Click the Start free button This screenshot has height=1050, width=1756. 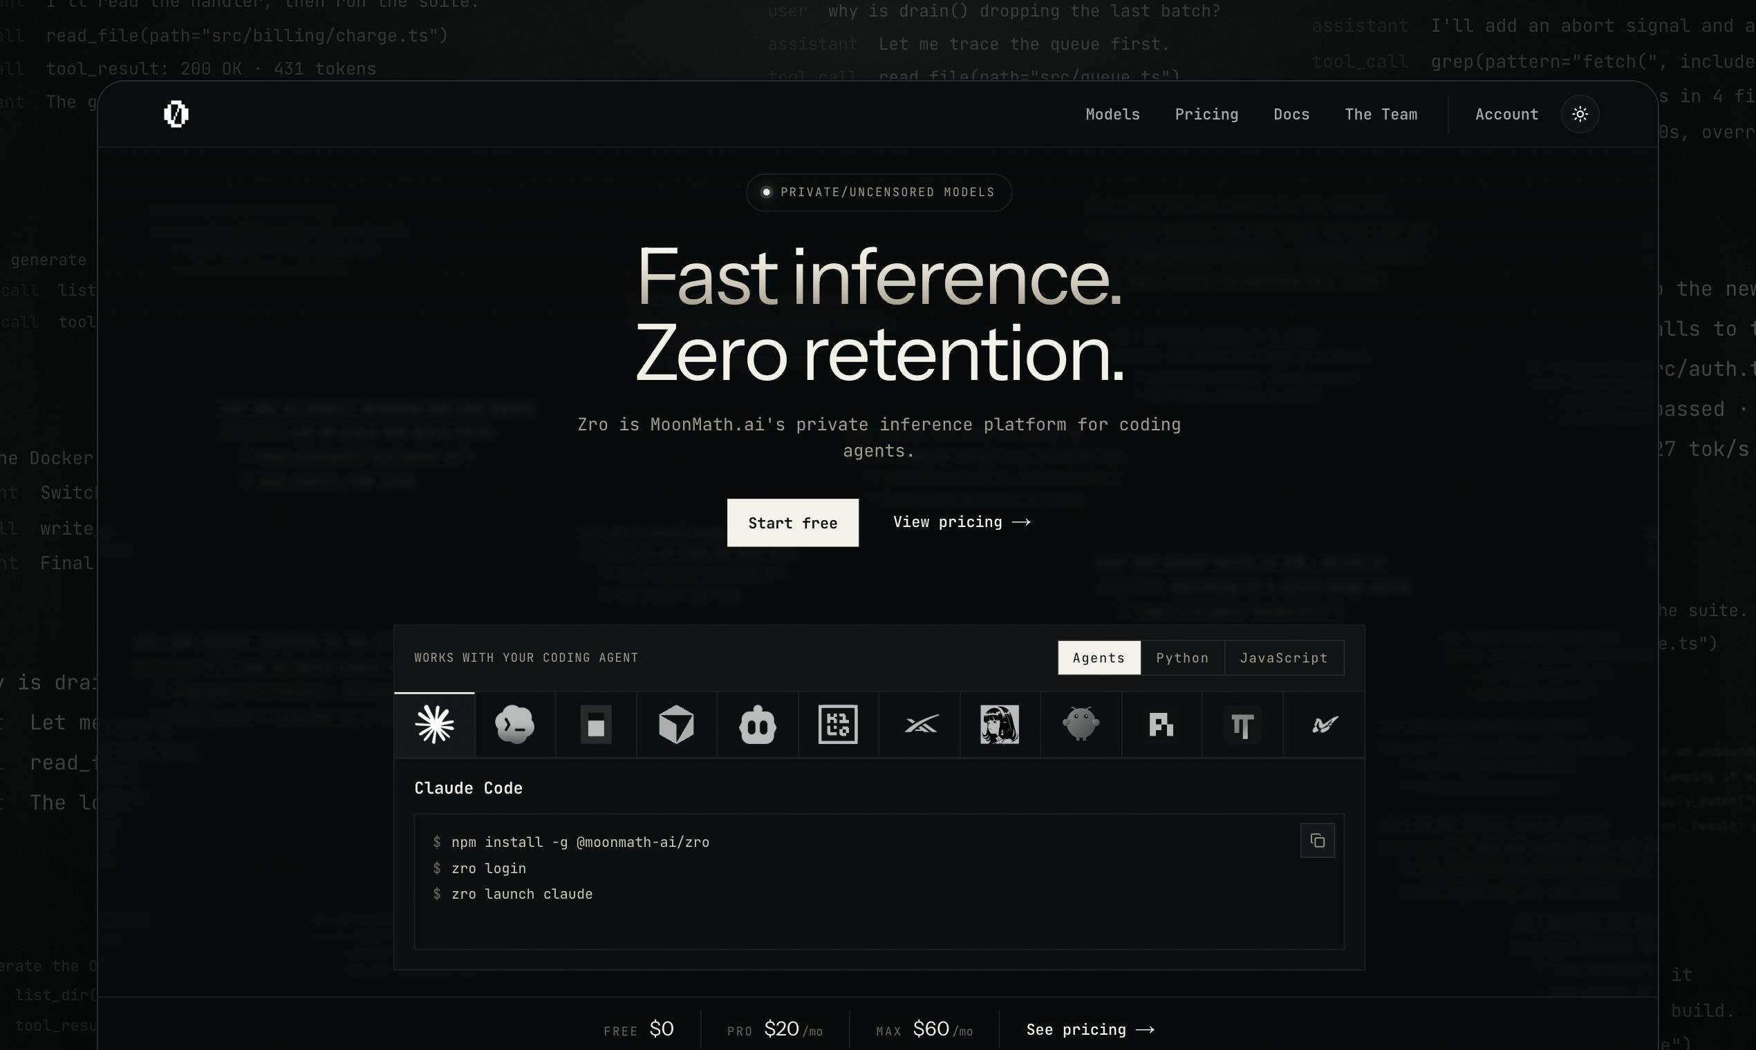[x=793, y=523]
